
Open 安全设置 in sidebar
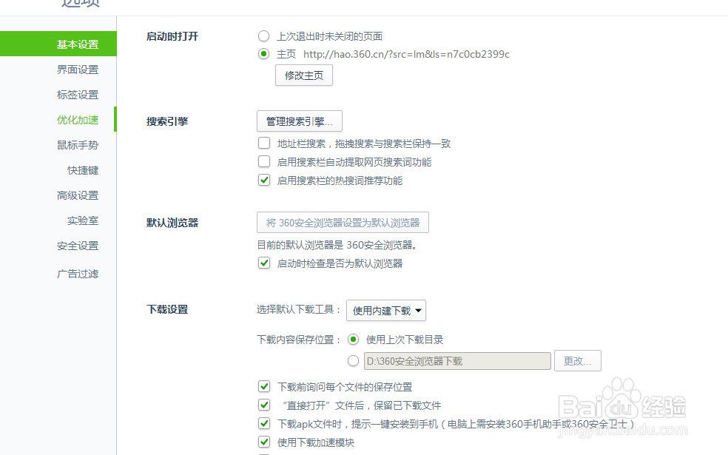pos(78,246)
